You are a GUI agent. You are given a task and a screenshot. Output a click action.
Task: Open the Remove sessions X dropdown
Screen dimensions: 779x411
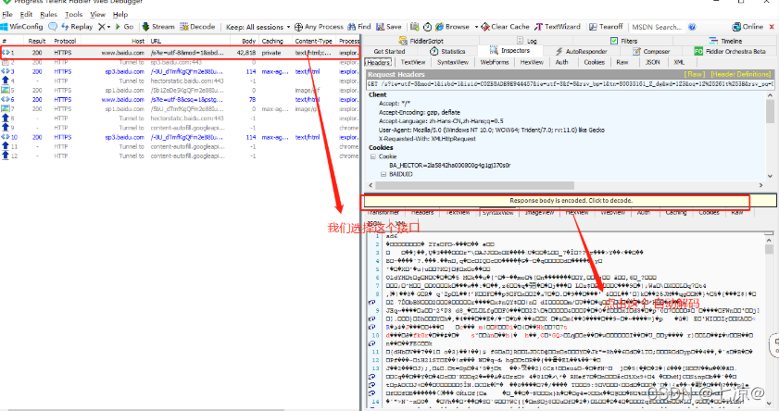pyautogui.click(x=104, y=27)
